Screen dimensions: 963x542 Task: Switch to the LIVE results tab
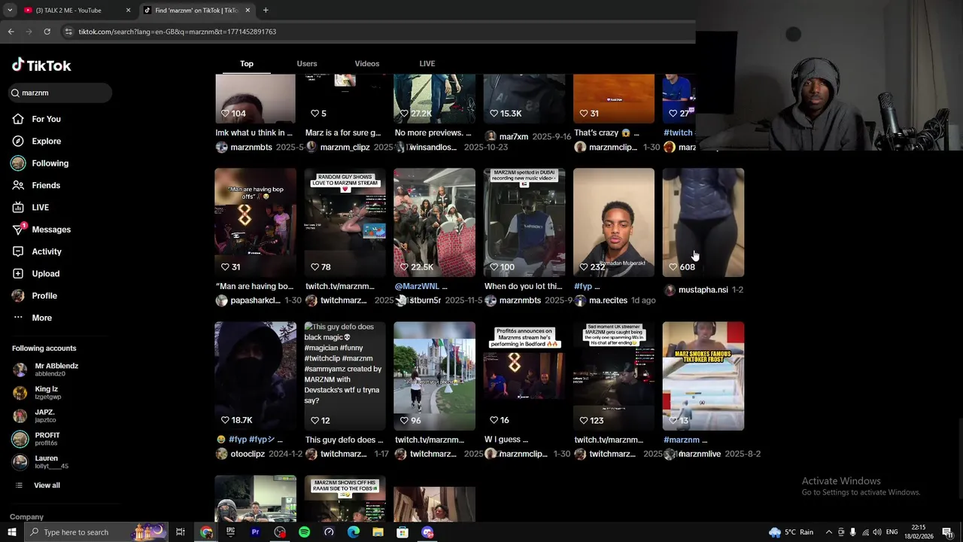(427, 63)
